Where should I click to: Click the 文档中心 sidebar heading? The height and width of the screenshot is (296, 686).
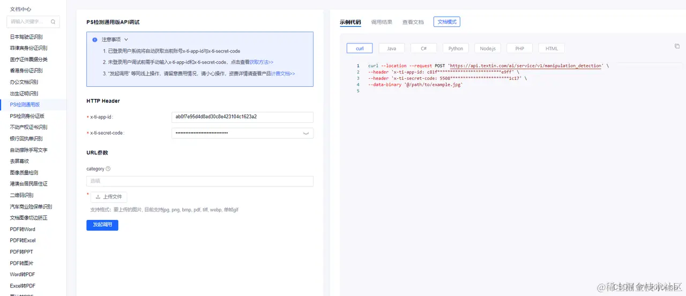pyautogui.click(x=20, y=9)
